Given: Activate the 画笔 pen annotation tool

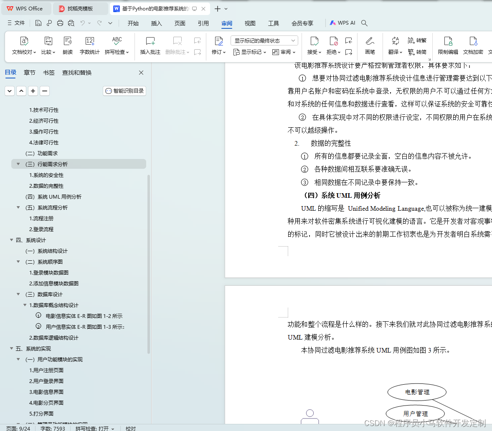Looking at the screenshot, I should [370, 45].
